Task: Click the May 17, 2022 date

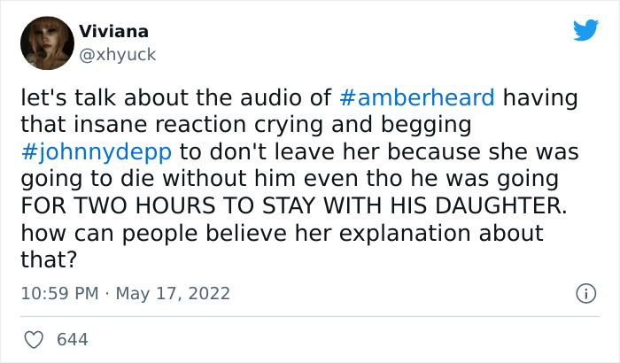Action: coord(173,293)
